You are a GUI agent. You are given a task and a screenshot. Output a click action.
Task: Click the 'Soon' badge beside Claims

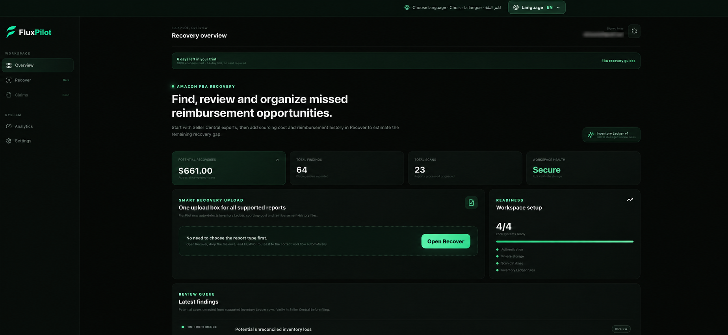(x=66, y=95)
